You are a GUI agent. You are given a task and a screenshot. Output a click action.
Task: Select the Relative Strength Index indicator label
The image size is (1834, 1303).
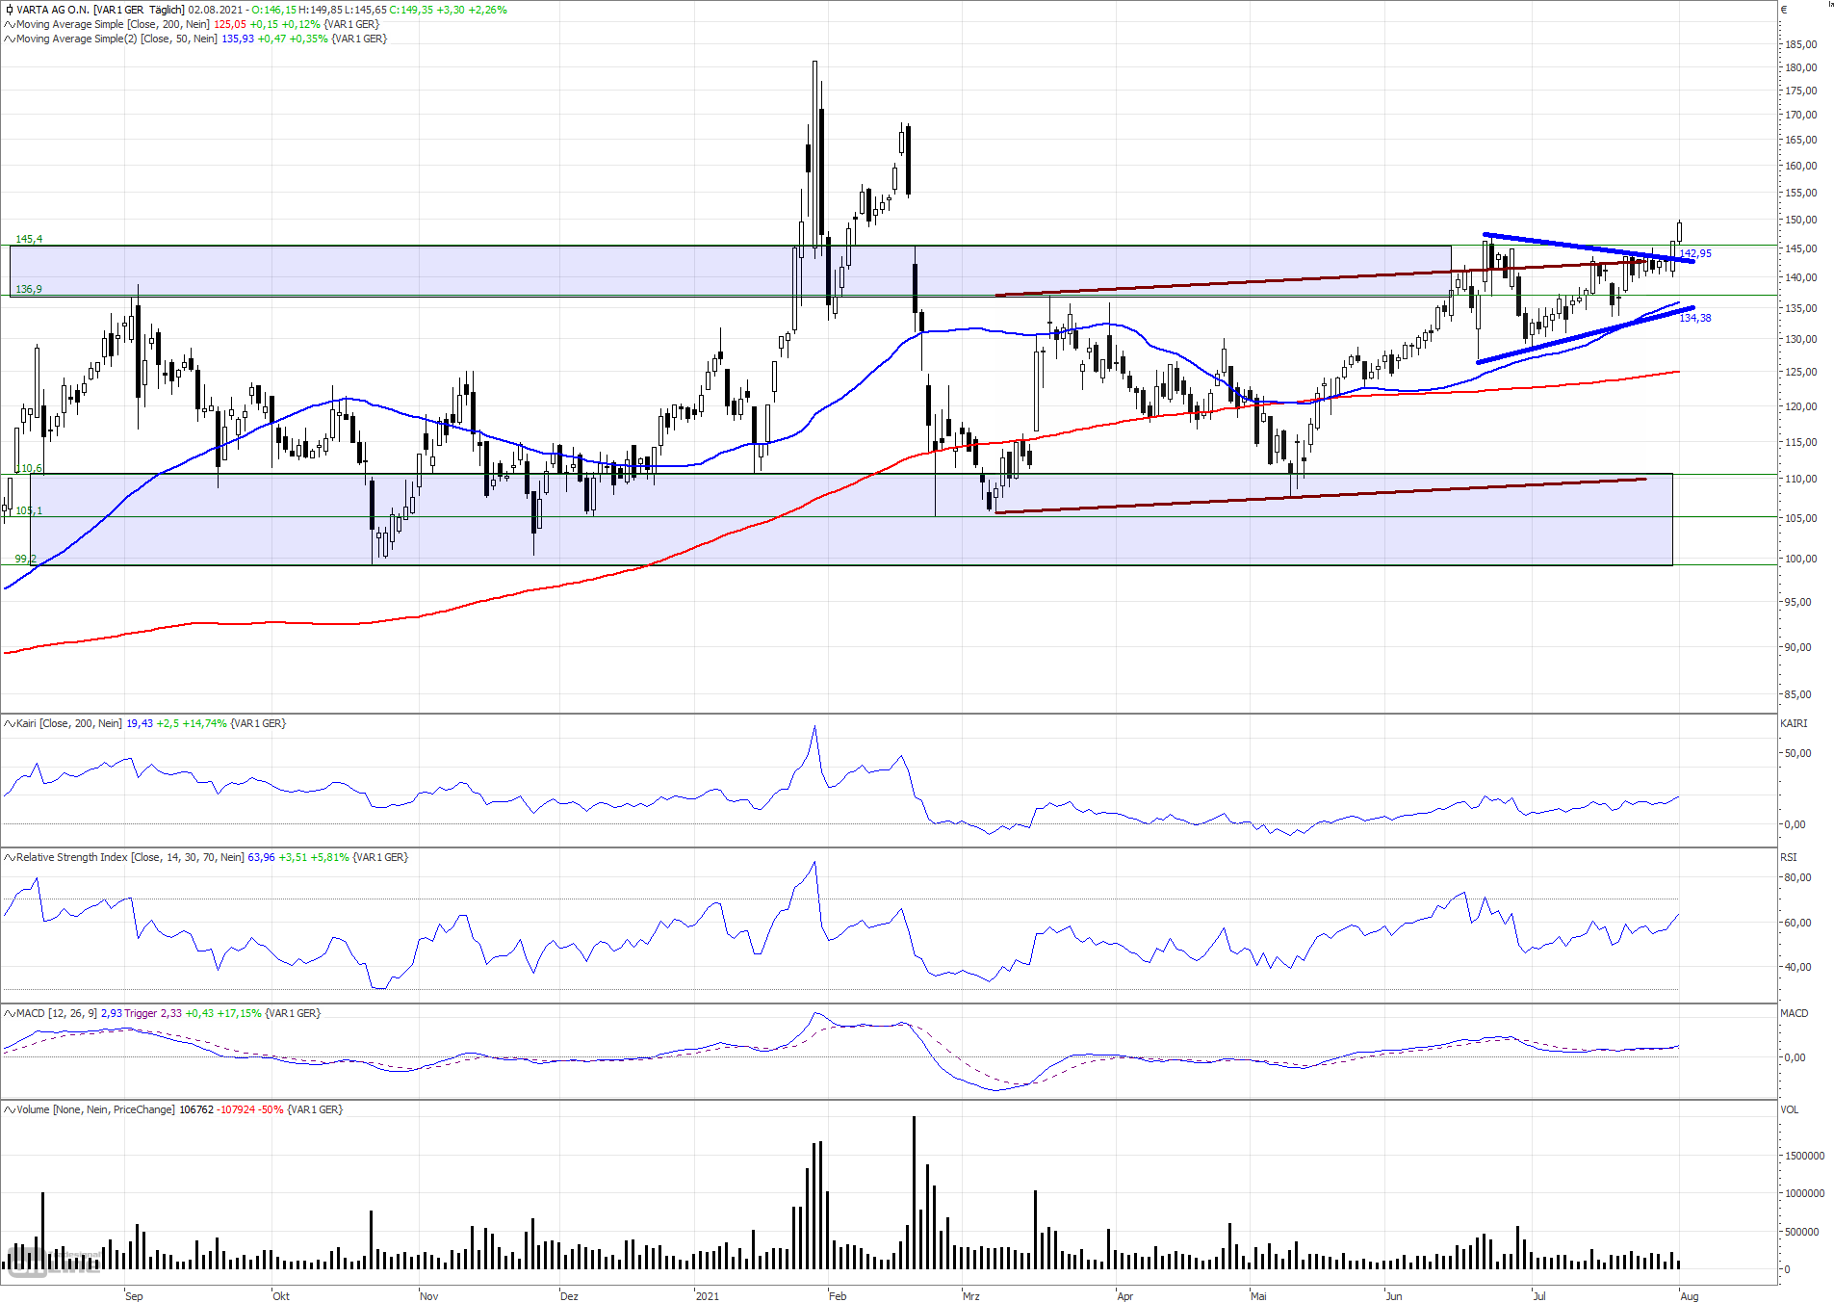130,857
